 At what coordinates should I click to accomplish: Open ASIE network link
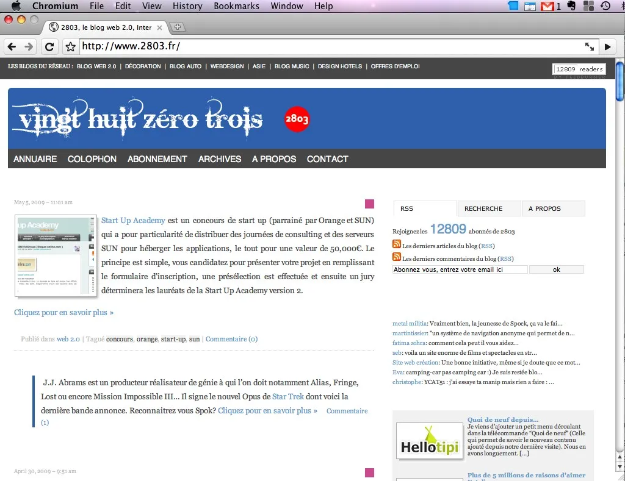click(x=259, y=66)
